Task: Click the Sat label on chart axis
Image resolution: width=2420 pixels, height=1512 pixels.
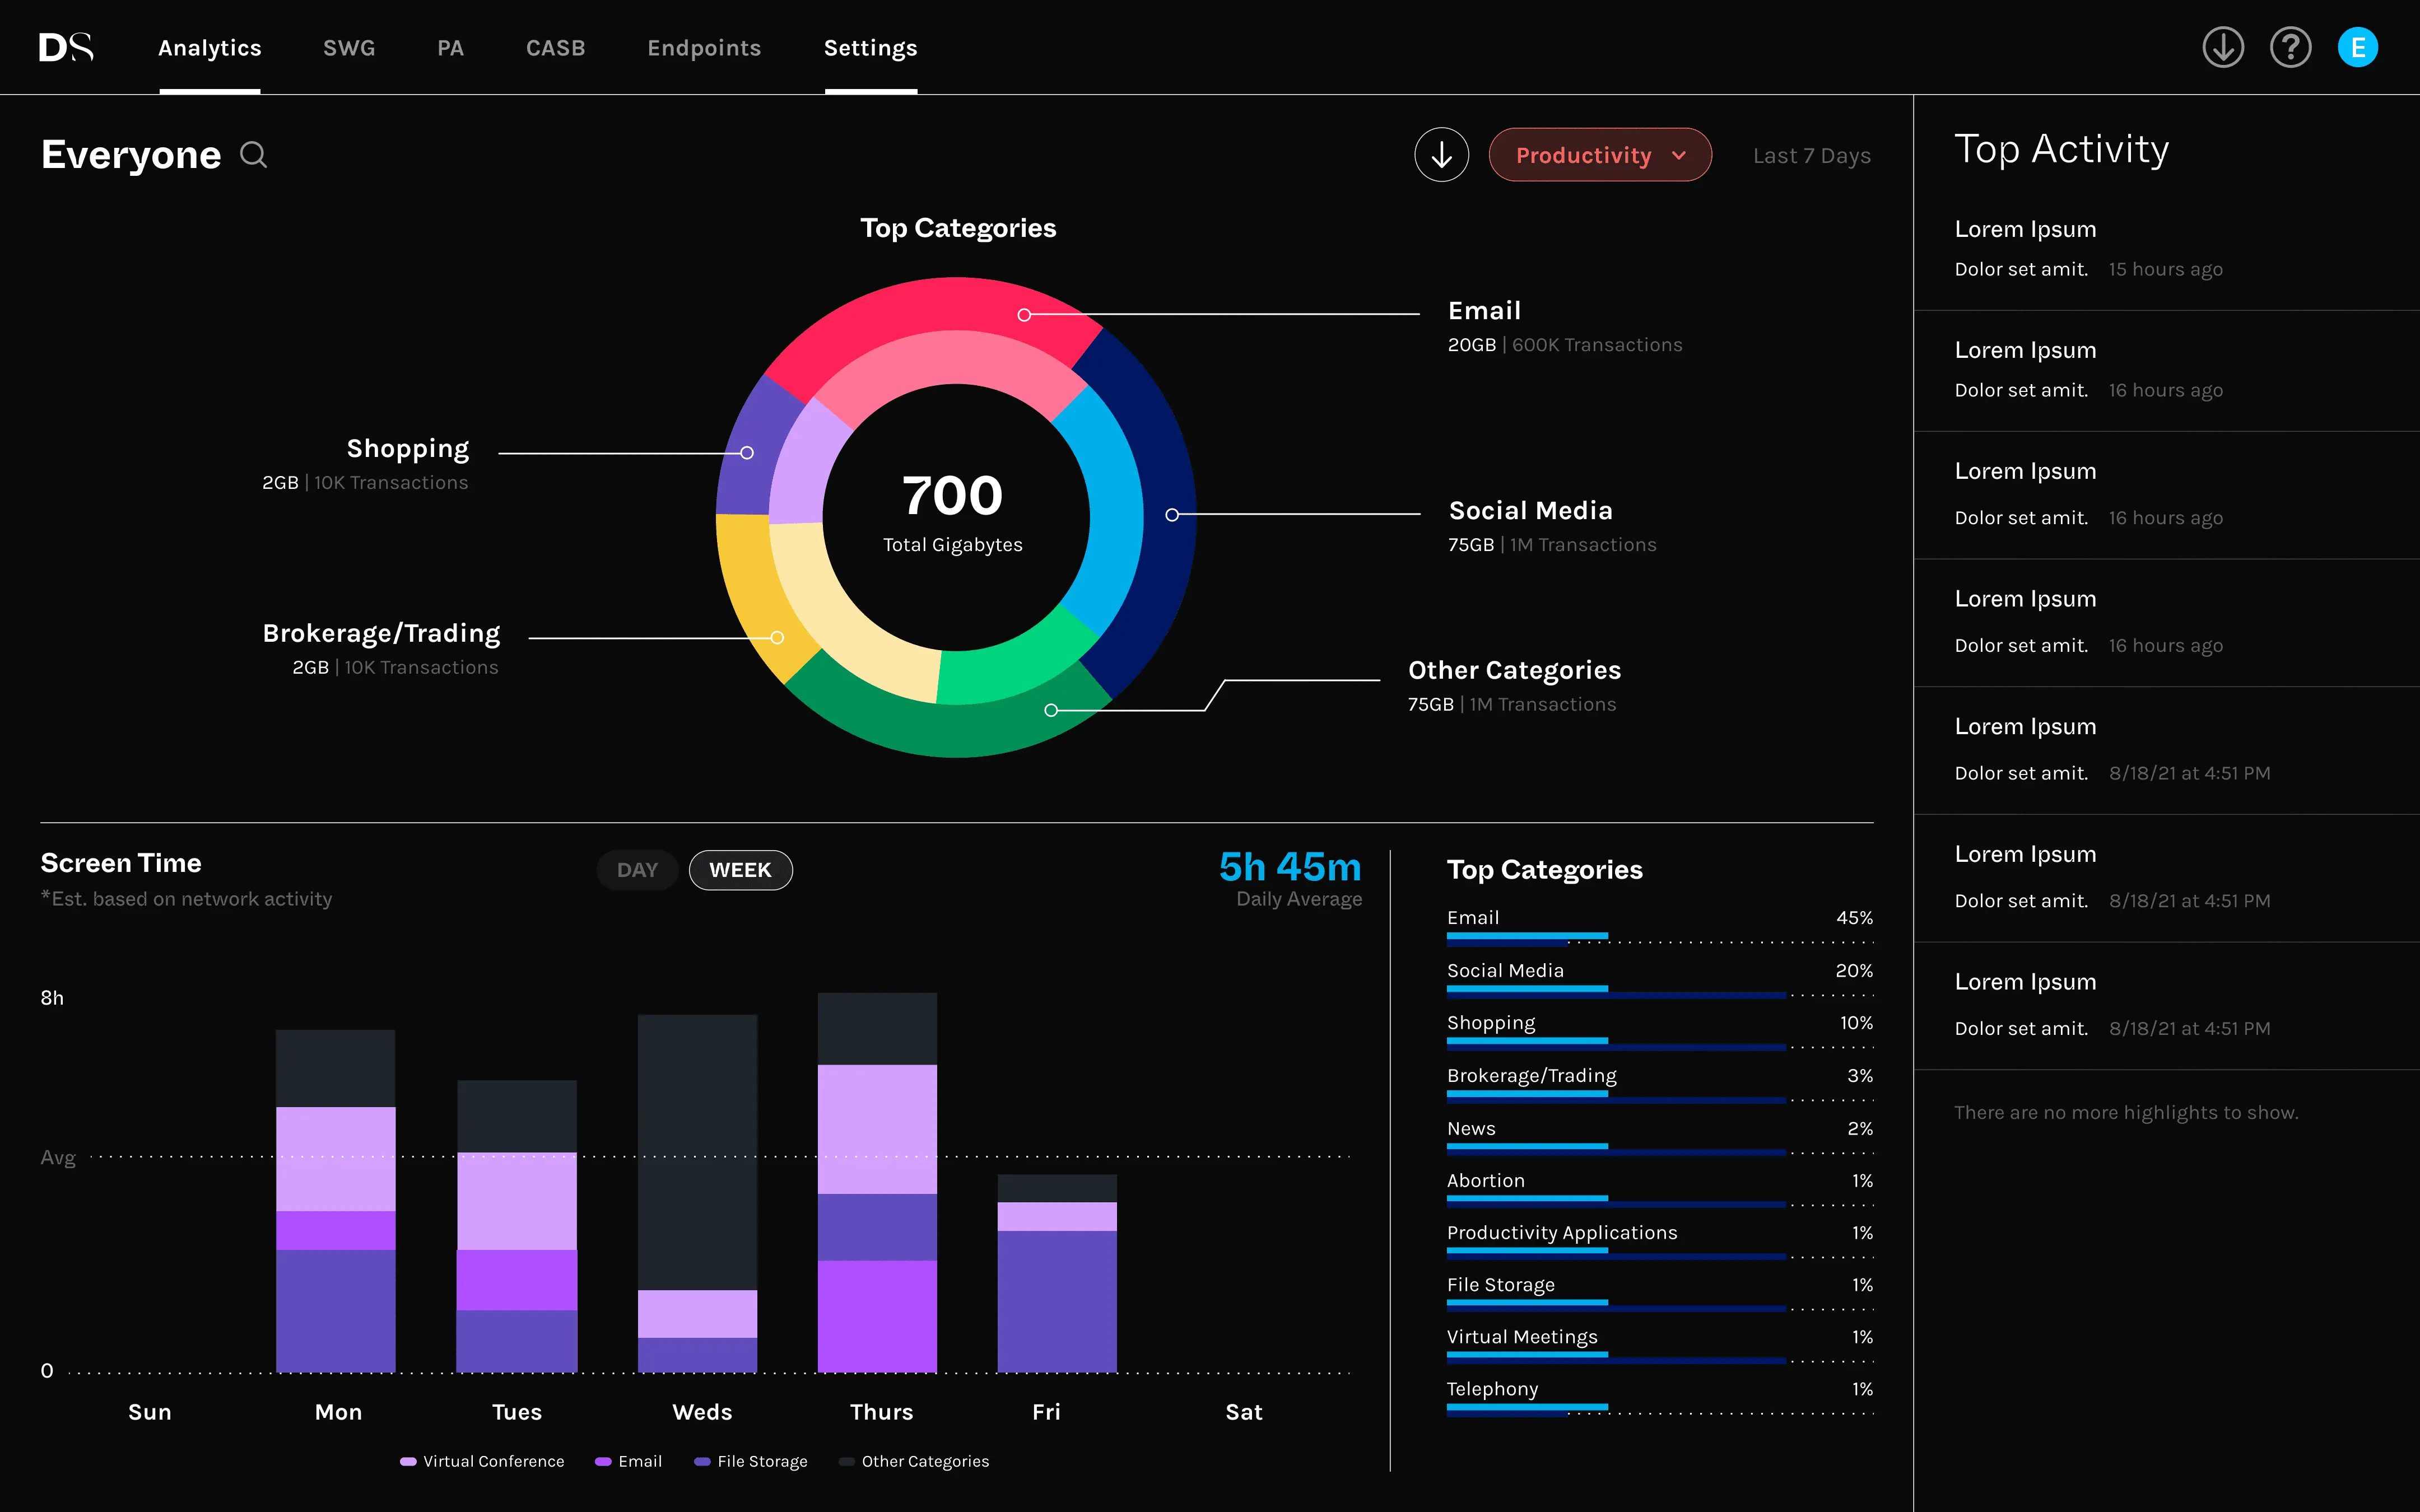Action: [x=1244, y=1412]
